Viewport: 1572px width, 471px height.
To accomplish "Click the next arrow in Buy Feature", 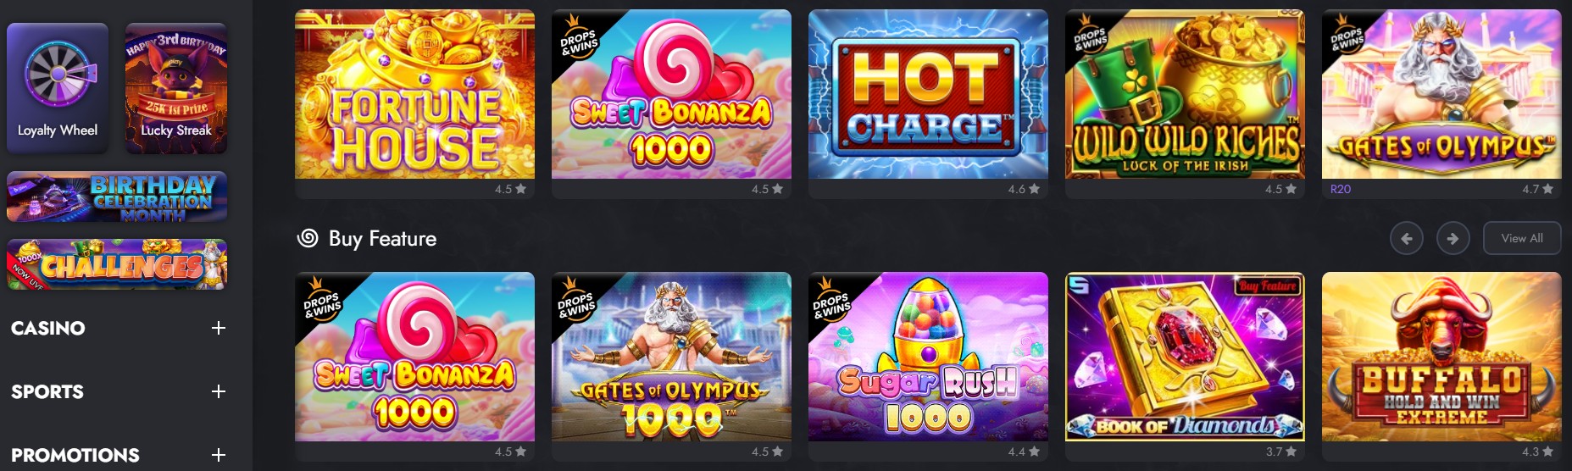I will pos(1453,238).
